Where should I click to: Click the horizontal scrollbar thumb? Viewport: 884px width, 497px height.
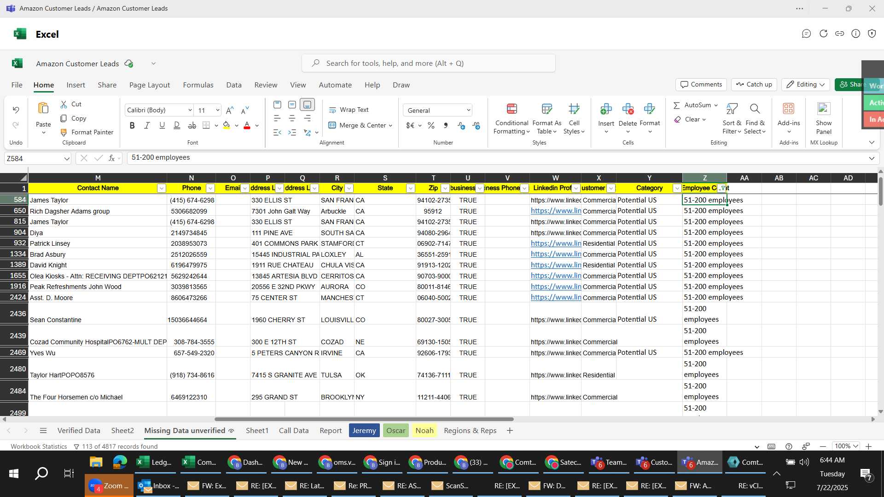click(364, 419)
